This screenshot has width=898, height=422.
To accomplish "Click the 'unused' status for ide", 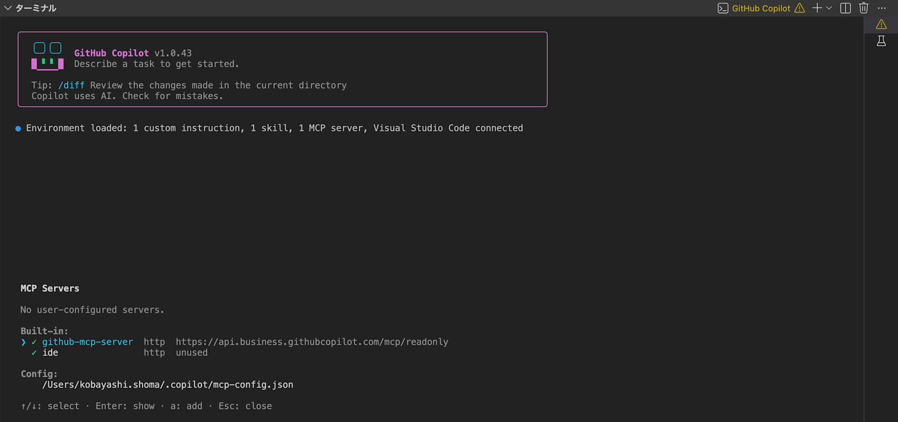I will pos(192,352).
